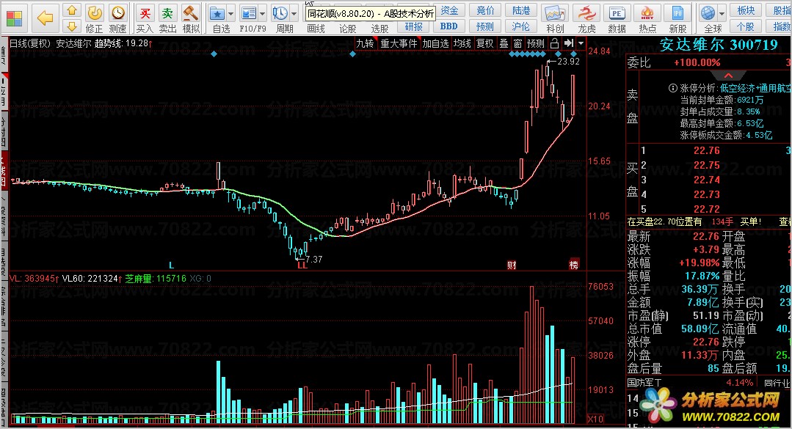Click the 榜 marker on chart
This screenshot has height=429, width=792.
coord(574,265)
